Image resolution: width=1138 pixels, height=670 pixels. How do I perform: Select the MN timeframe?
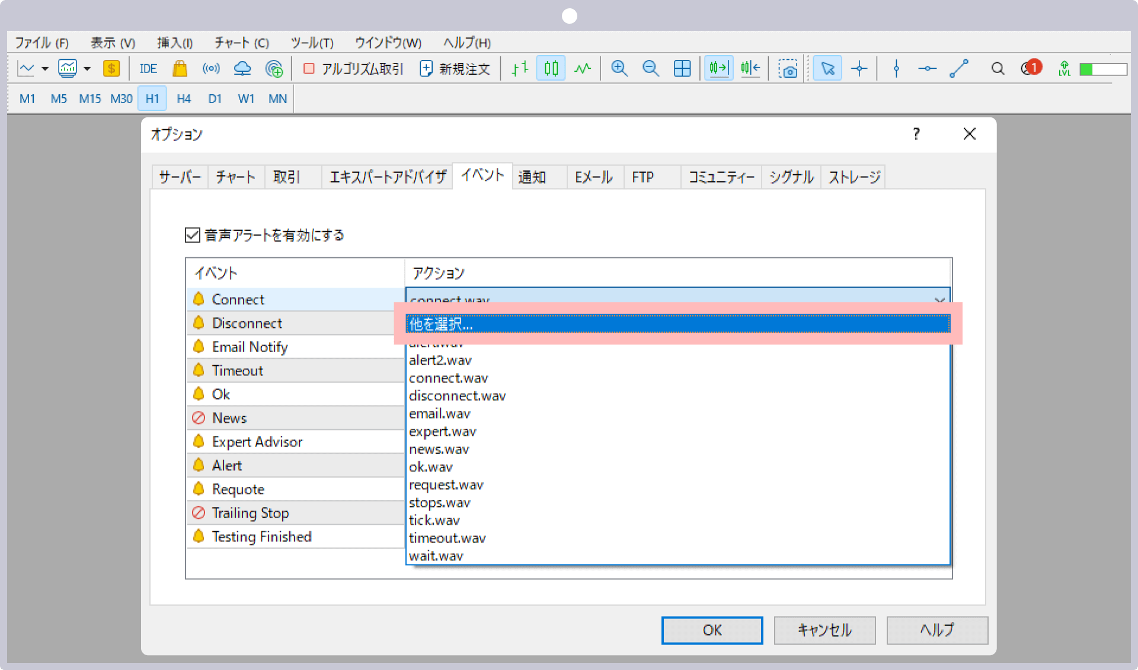(277, 99)
